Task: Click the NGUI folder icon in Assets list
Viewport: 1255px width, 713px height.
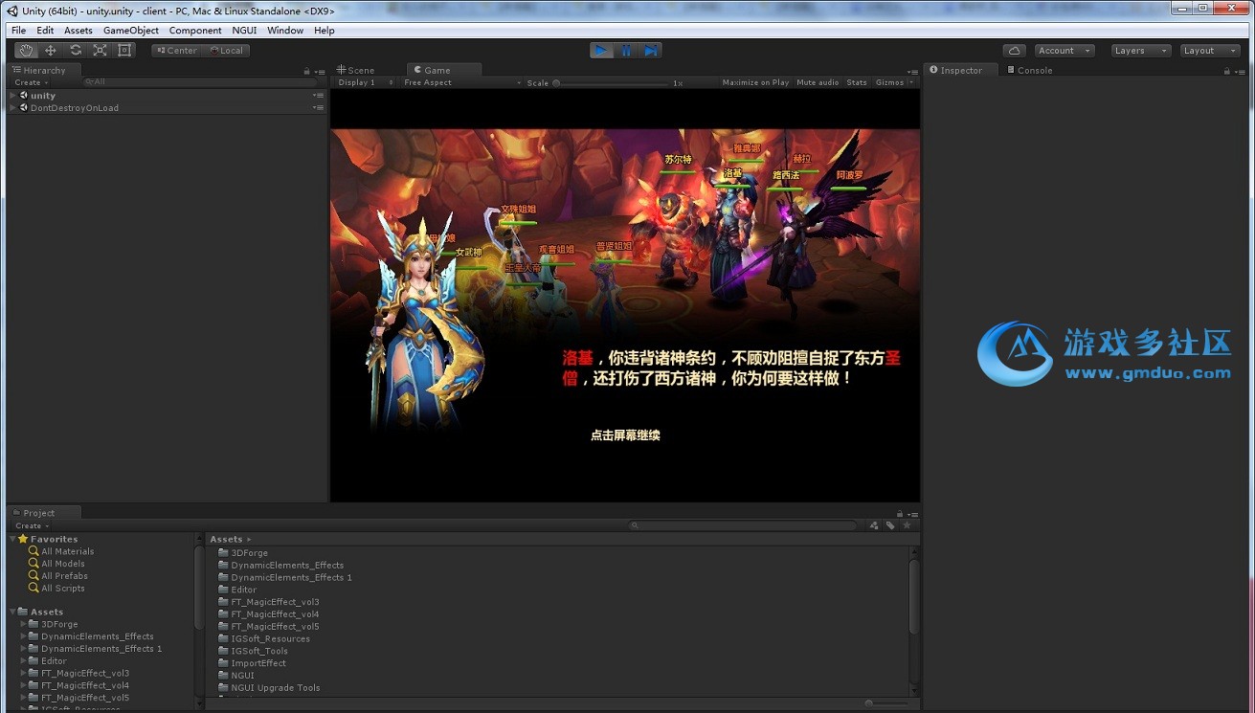Action: pos(223,676)
